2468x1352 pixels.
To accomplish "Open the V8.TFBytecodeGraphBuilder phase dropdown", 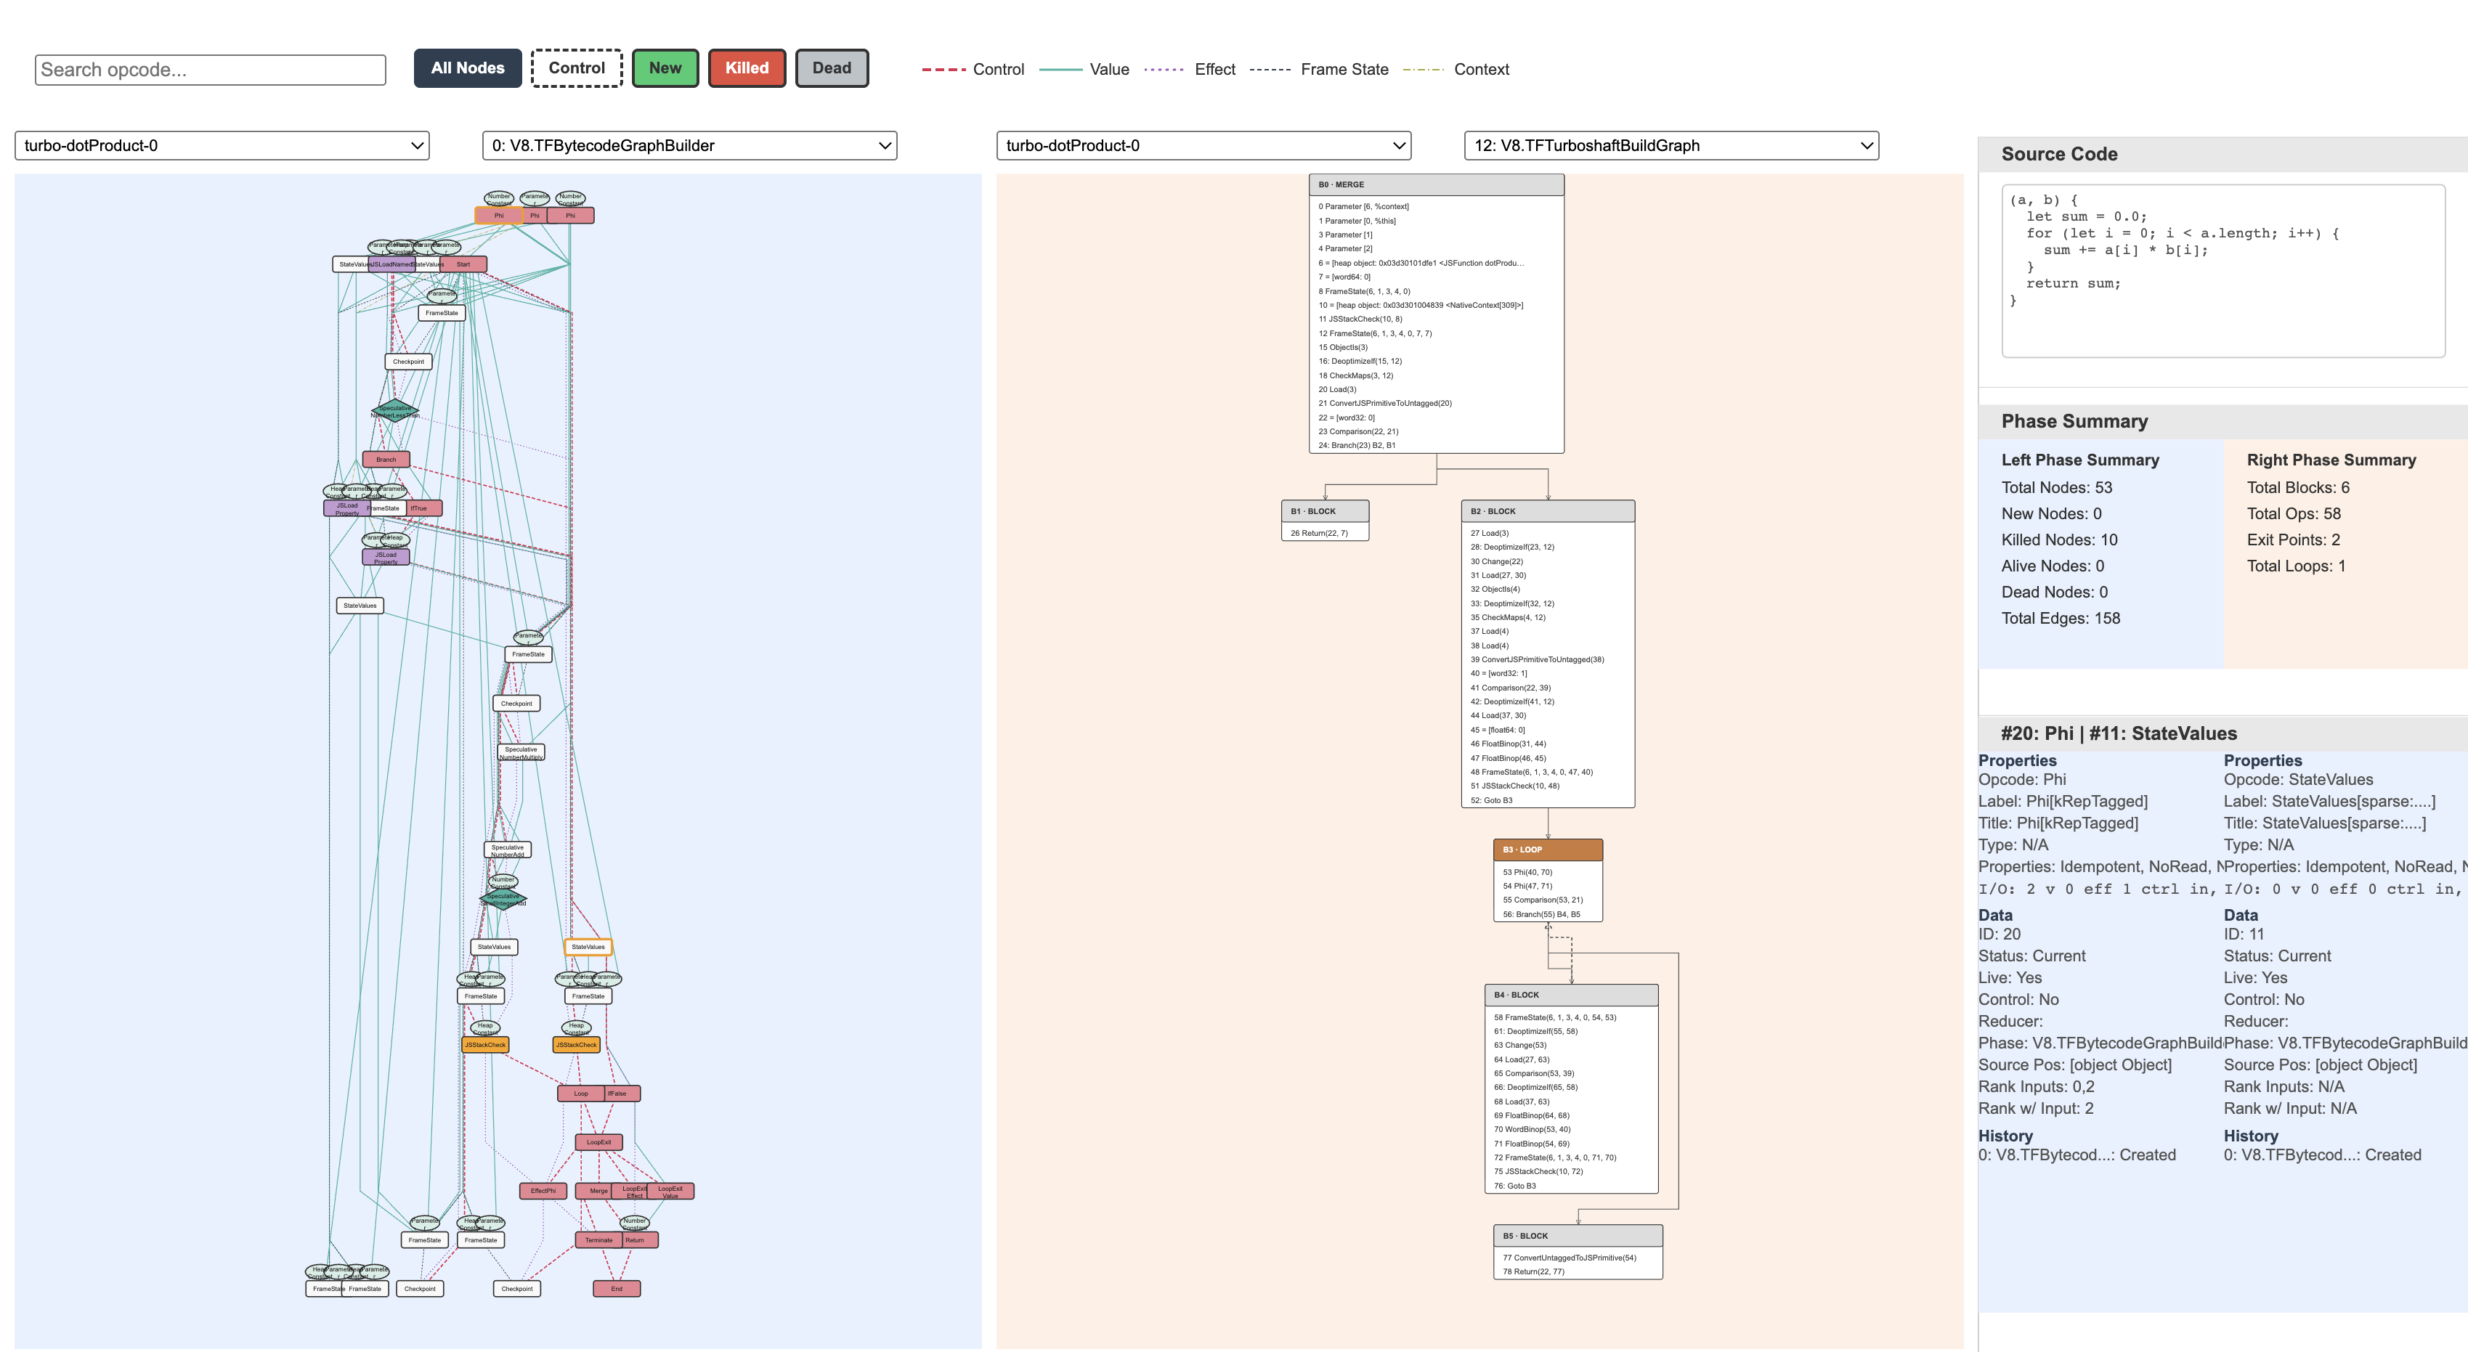I will tap(690, 145).
